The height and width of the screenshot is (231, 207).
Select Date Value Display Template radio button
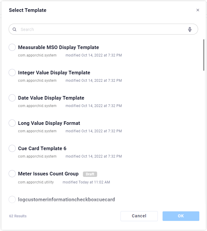(12, 98)
